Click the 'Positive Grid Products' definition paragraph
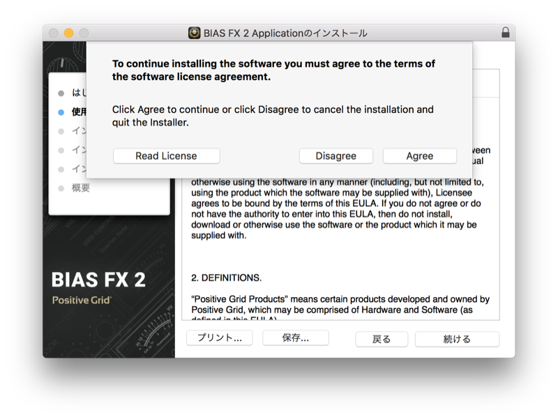The height and width of the screenshot is (419, 558). pos(340,308)
